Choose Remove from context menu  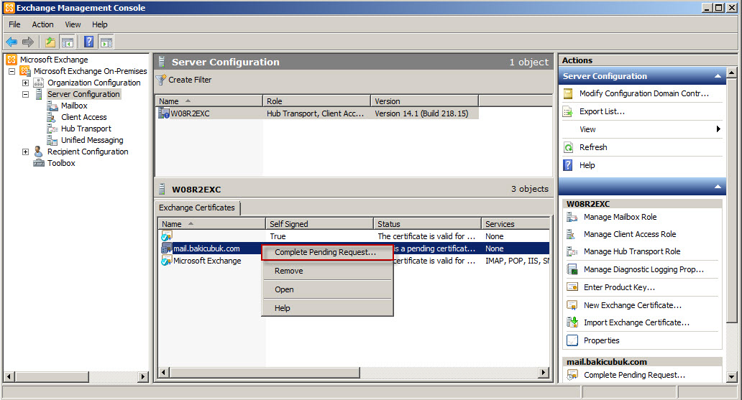[x=327, y=271]
